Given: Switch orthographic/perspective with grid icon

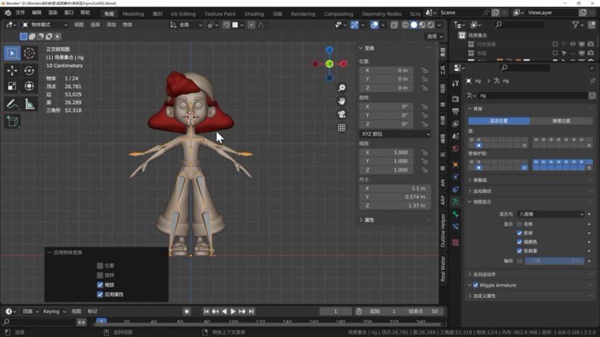Looking at the screenshot, I should pyautogui.click(x=342, y=127).
